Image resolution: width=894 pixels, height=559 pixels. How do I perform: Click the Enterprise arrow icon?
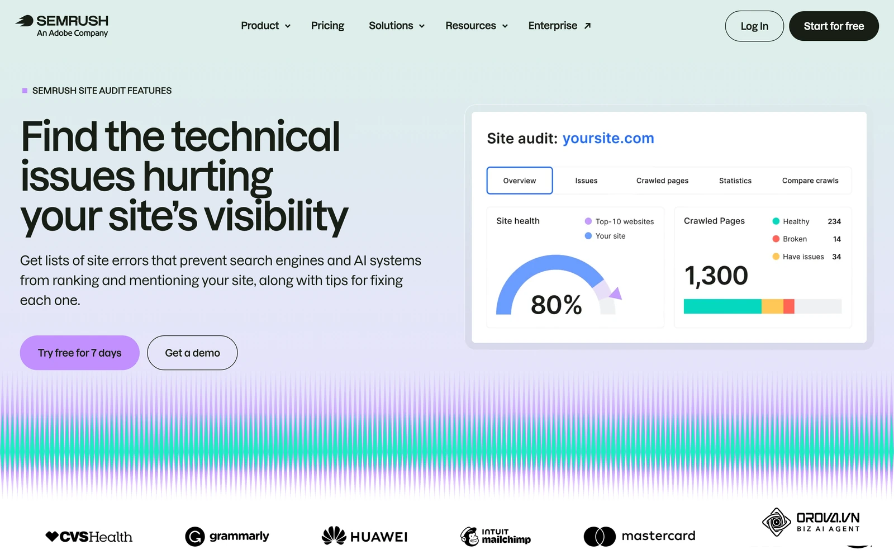click(x=587, y=26)
